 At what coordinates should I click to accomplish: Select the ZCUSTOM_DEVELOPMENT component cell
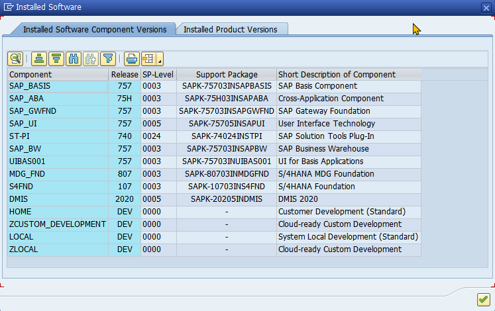(x=58, y=225)
